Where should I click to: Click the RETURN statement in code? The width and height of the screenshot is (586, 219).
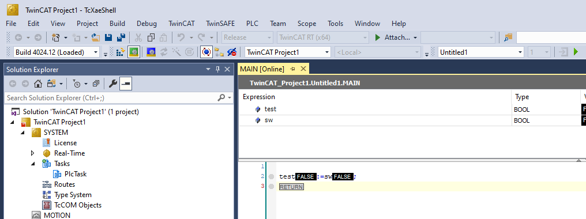tap(291, 187)
